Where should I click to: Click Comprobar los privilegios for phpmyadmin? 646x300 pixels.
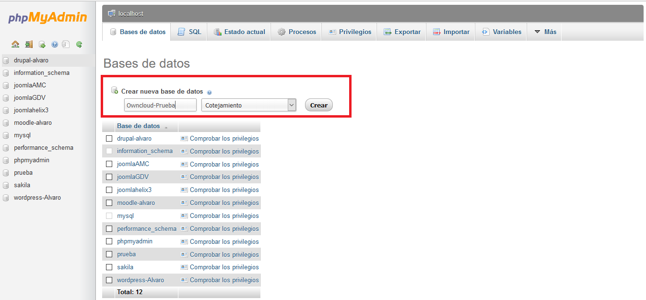(x=224, y=242)
